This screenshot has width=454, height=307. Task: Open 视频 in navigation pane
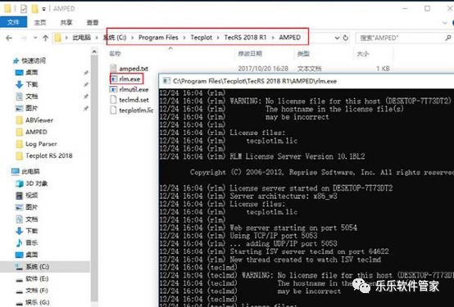(x=32, y=196)
